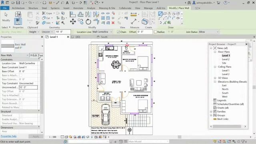Open the Unconnected dropdown in options bar
This screenshot has width=256, height=144.
(47, 32)
